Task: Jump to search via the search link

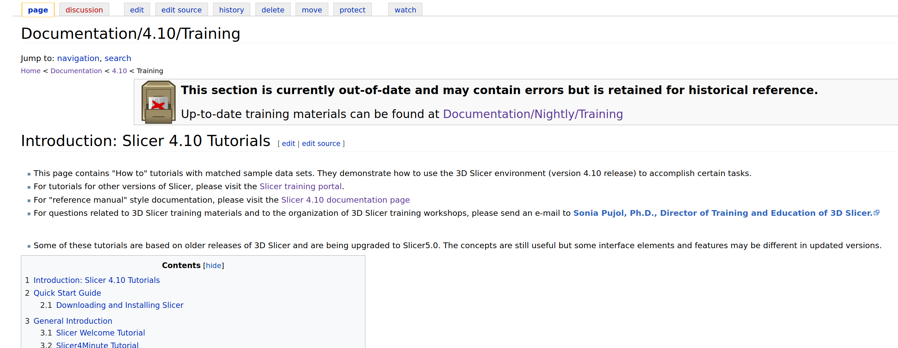Action: (118, 58)
